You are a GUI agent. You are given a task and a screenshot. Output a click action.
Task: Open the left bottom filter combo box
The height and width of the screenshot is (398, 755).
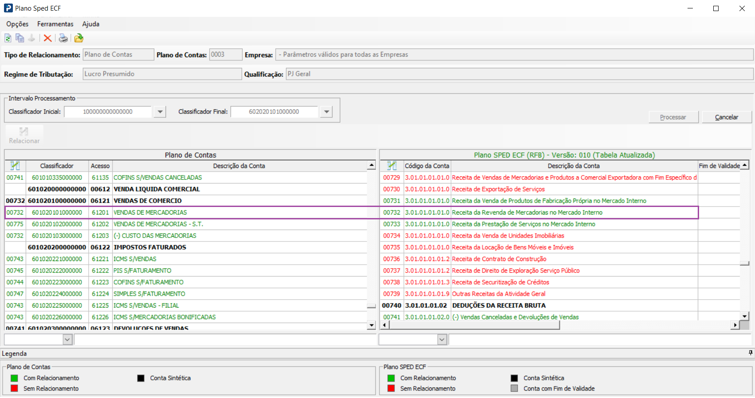pos(67,339)
